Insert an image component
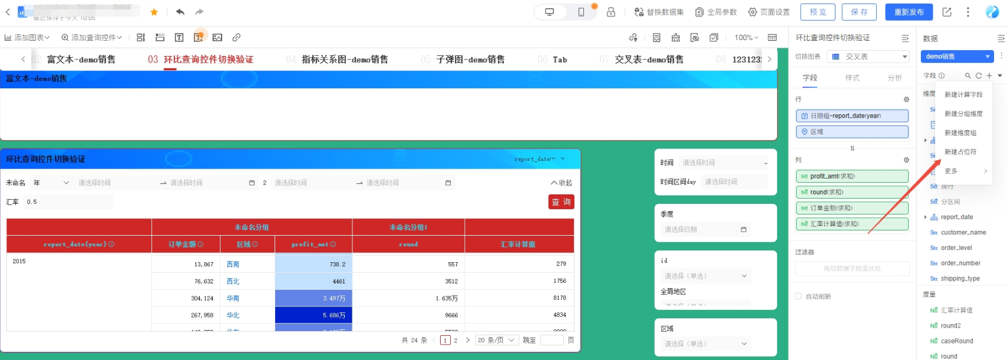This screenshot has width=1007, height=360. [x=217, y=38]
